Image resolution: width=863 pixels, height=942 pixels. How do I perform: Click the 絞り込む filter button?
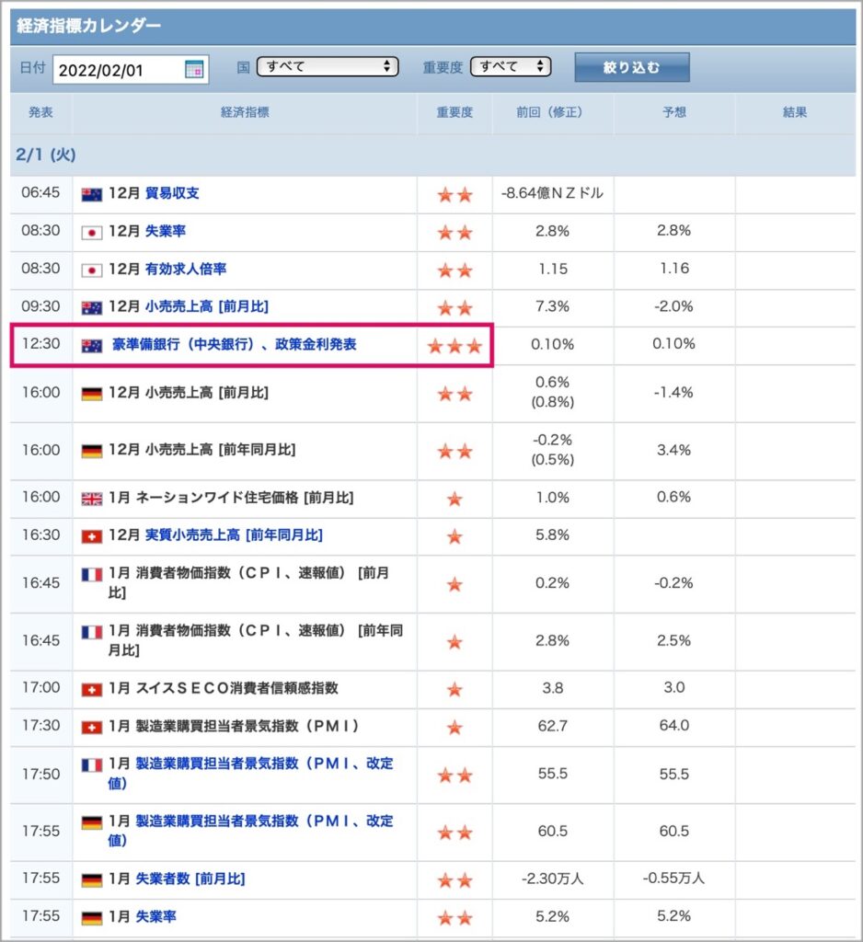click(x=632, y=67)
